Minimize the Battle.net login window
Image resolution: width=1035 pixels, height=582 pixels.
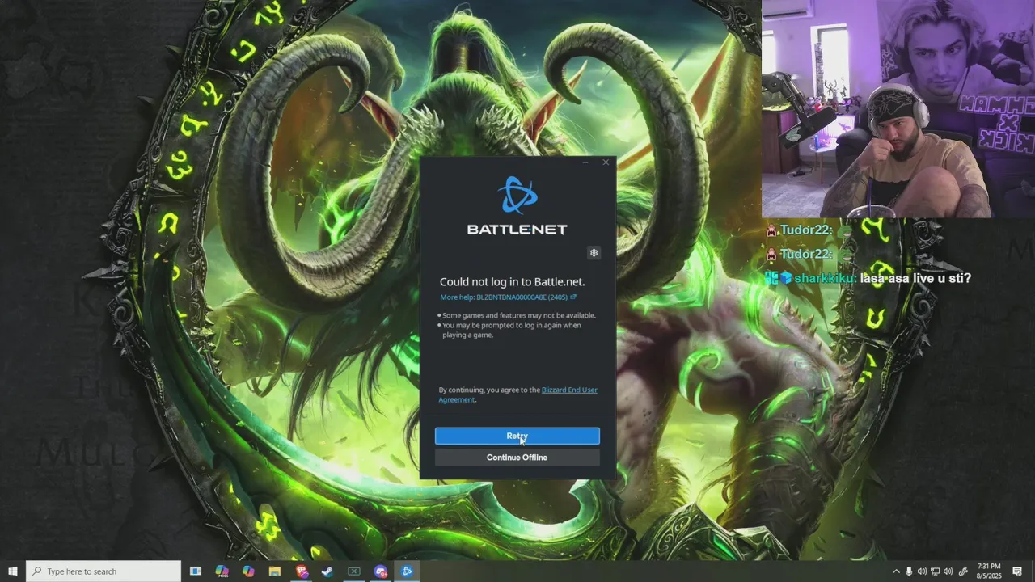click(585, 162)
